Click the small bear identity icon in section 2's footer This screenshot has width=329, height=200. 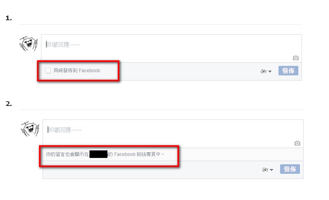pyautogui.click(x=265, y=170)
